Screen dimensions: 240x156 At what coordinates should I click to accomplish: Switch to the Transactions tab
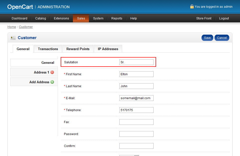tap(48, 49)
